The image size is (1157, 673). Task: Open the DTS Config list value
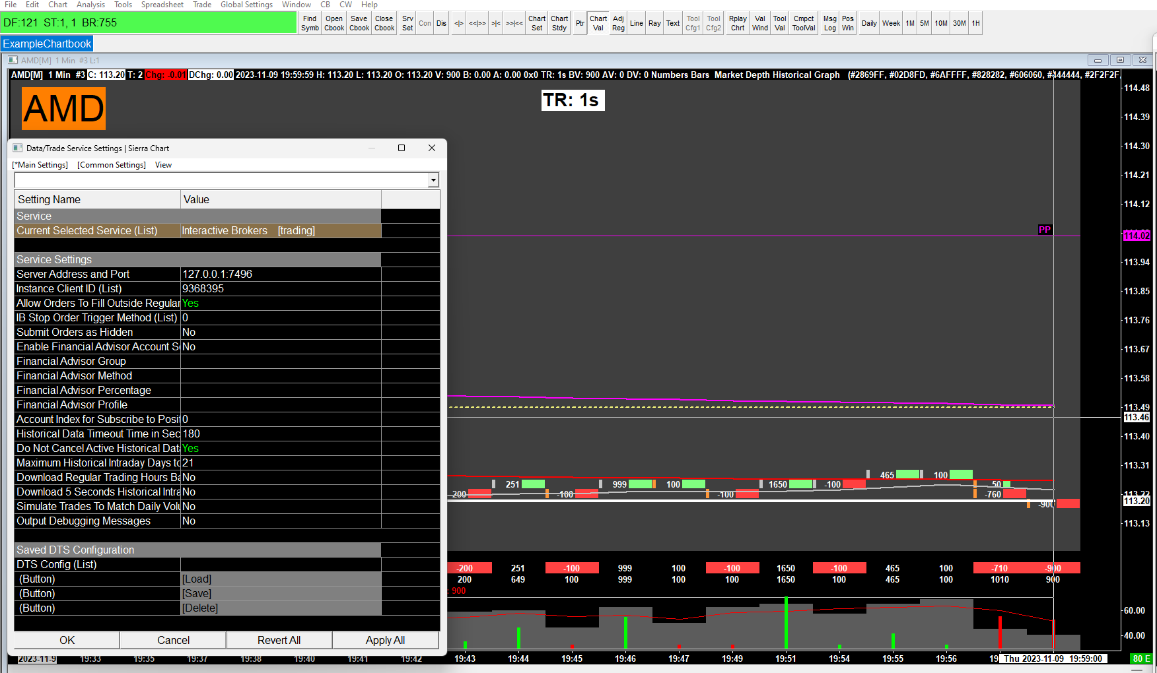[x=281, y=565]
